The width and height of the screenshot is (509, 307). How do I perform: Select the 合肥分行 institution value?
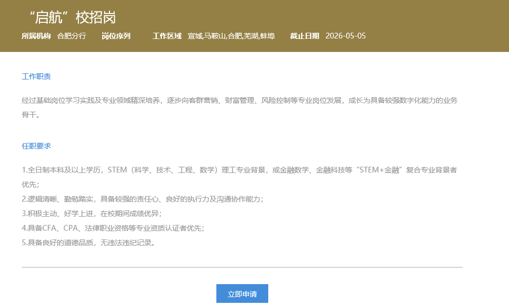click(72, 36)
